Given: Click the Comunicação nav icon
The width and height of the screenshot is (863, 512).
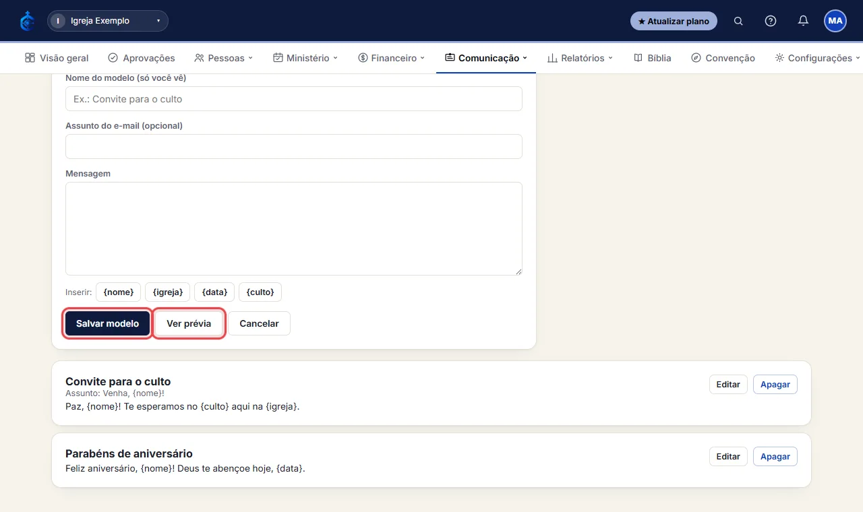Looking at the screenshot, I should tap(450, 58).
